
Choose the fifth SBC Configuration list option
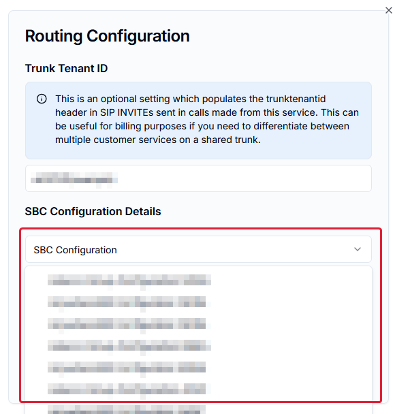[x=127, y=367]
